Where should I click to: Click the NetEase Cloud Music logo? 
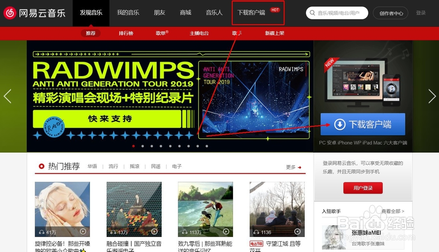coord(34,13)
